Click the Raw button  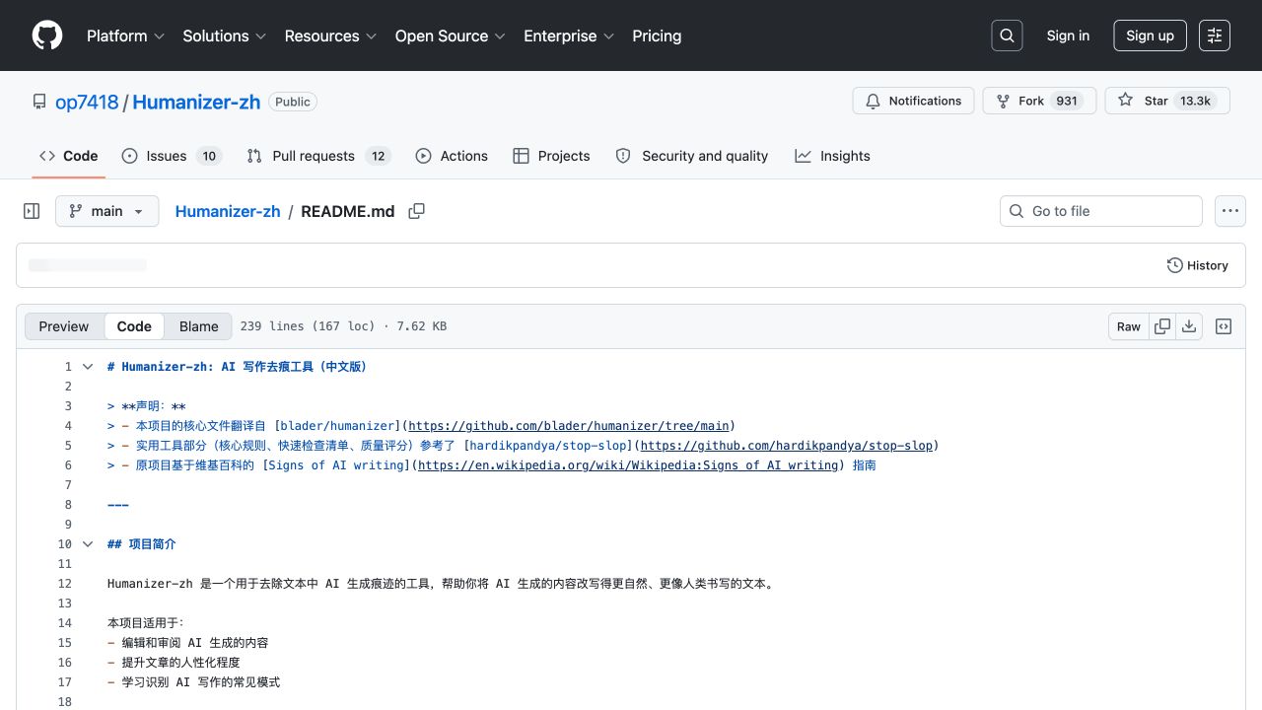1129,326
